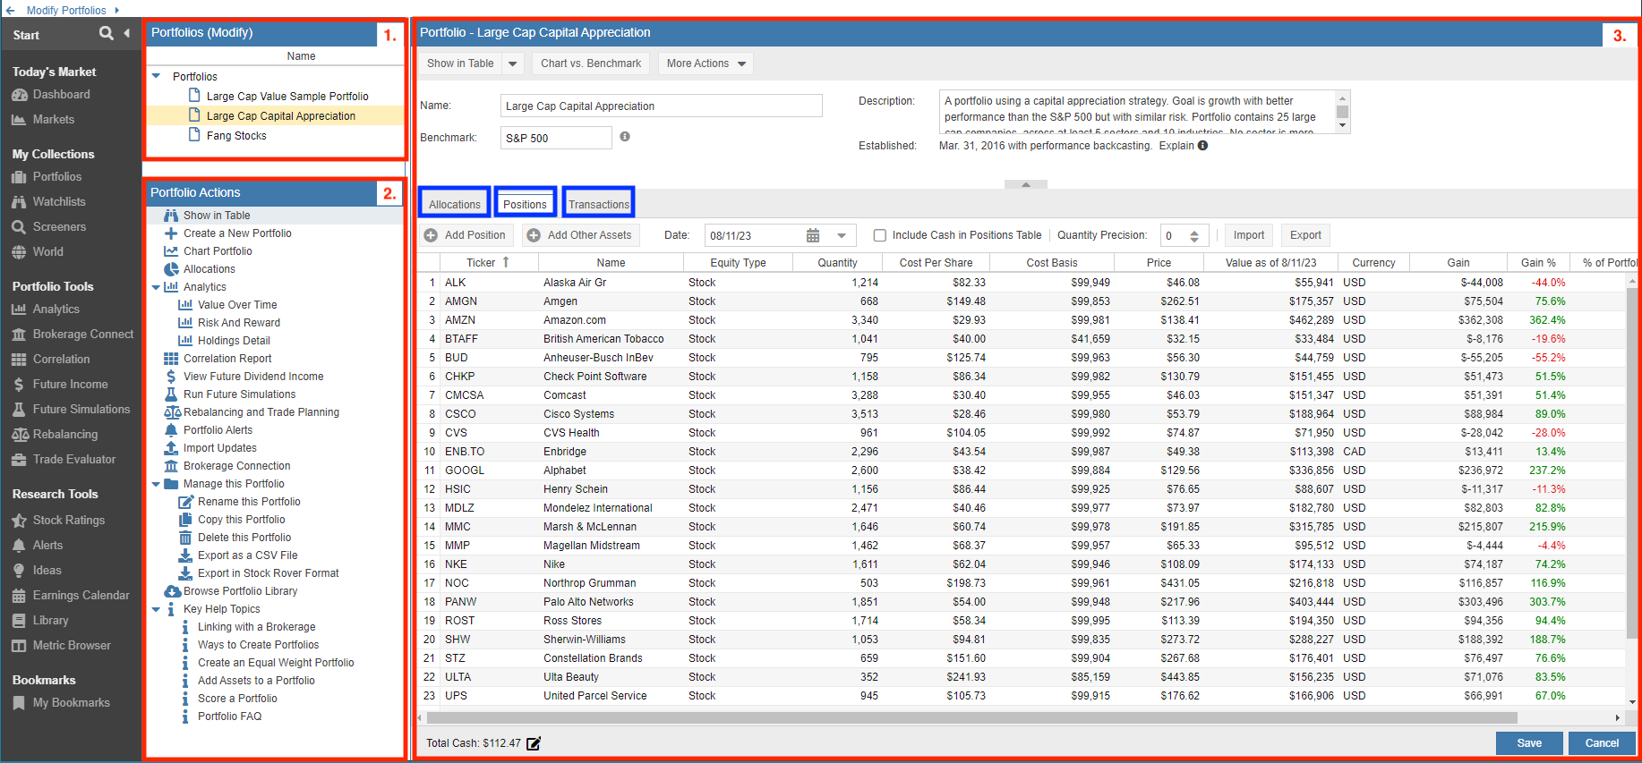Adjust Quantity Precision stepper arrows
Viewport: 1642px width, 763px height.
pos(1194,236)
